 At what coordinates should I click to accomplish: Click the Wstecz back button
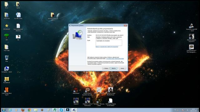106,68
